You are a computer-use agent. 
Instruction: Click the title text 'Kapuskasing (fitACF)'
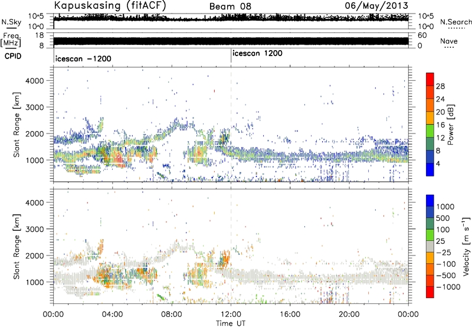click(110, 5)
